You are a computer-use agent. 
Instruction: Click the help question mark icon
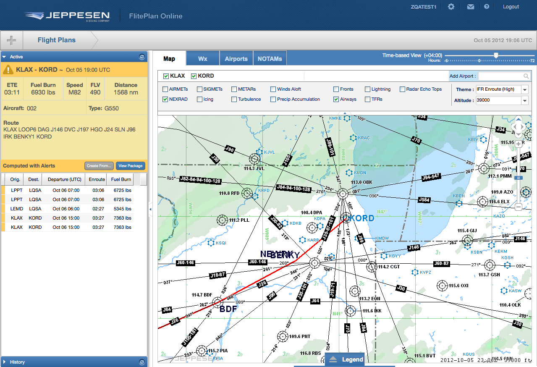[x=487, y=6]
